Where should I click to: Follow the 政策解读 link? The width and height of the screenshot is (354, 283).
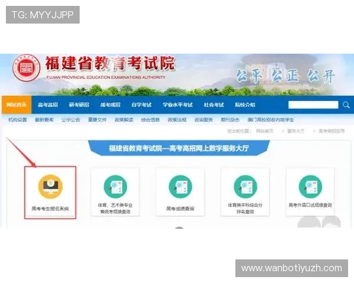click(x=124, y=120)
